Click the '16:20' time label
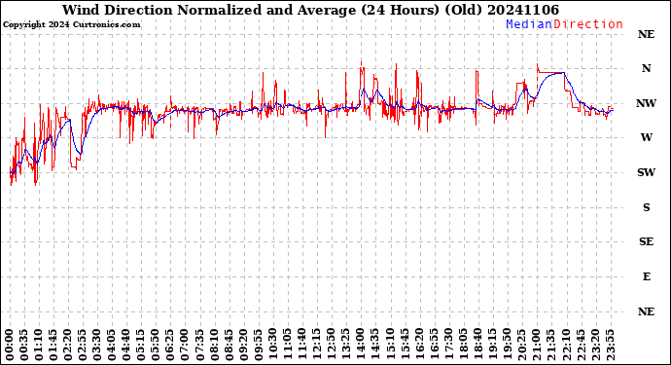This screenshot has height=365, width=671. [x=419, y=345]
